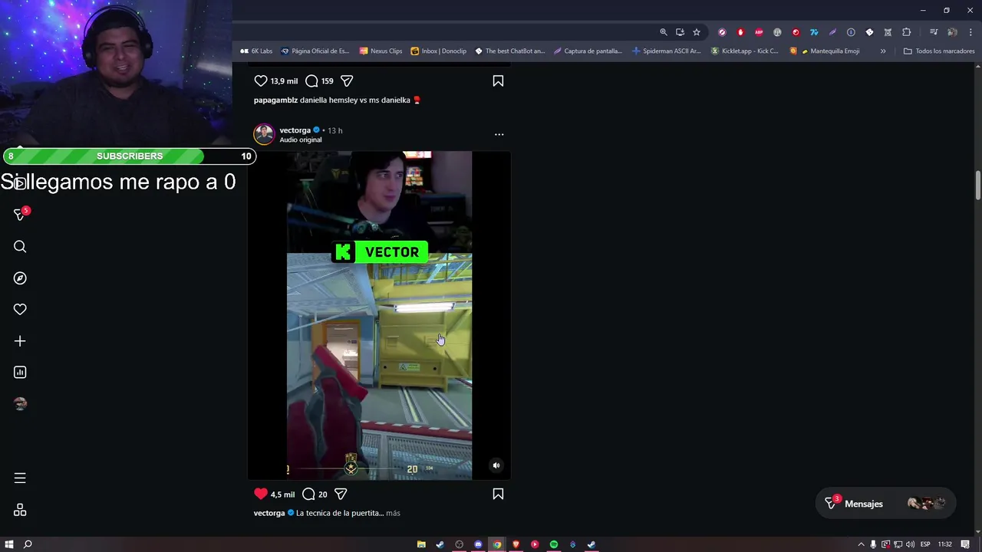Open the Captura de pantalla bookmark
The image size is (982, 552).
tap(588, 51)
